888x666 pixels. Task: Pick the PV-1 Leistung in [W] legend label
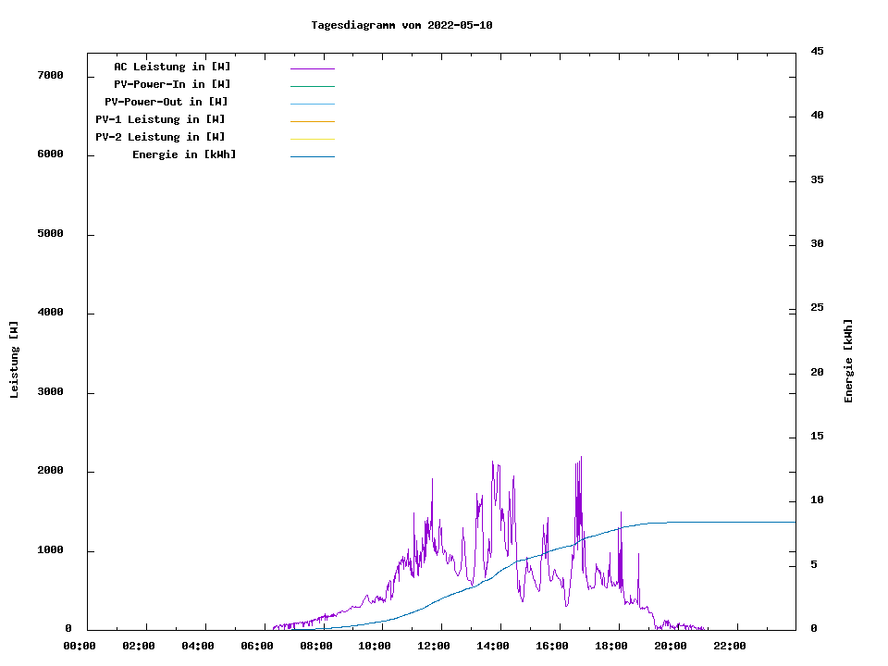coord(160,119)
